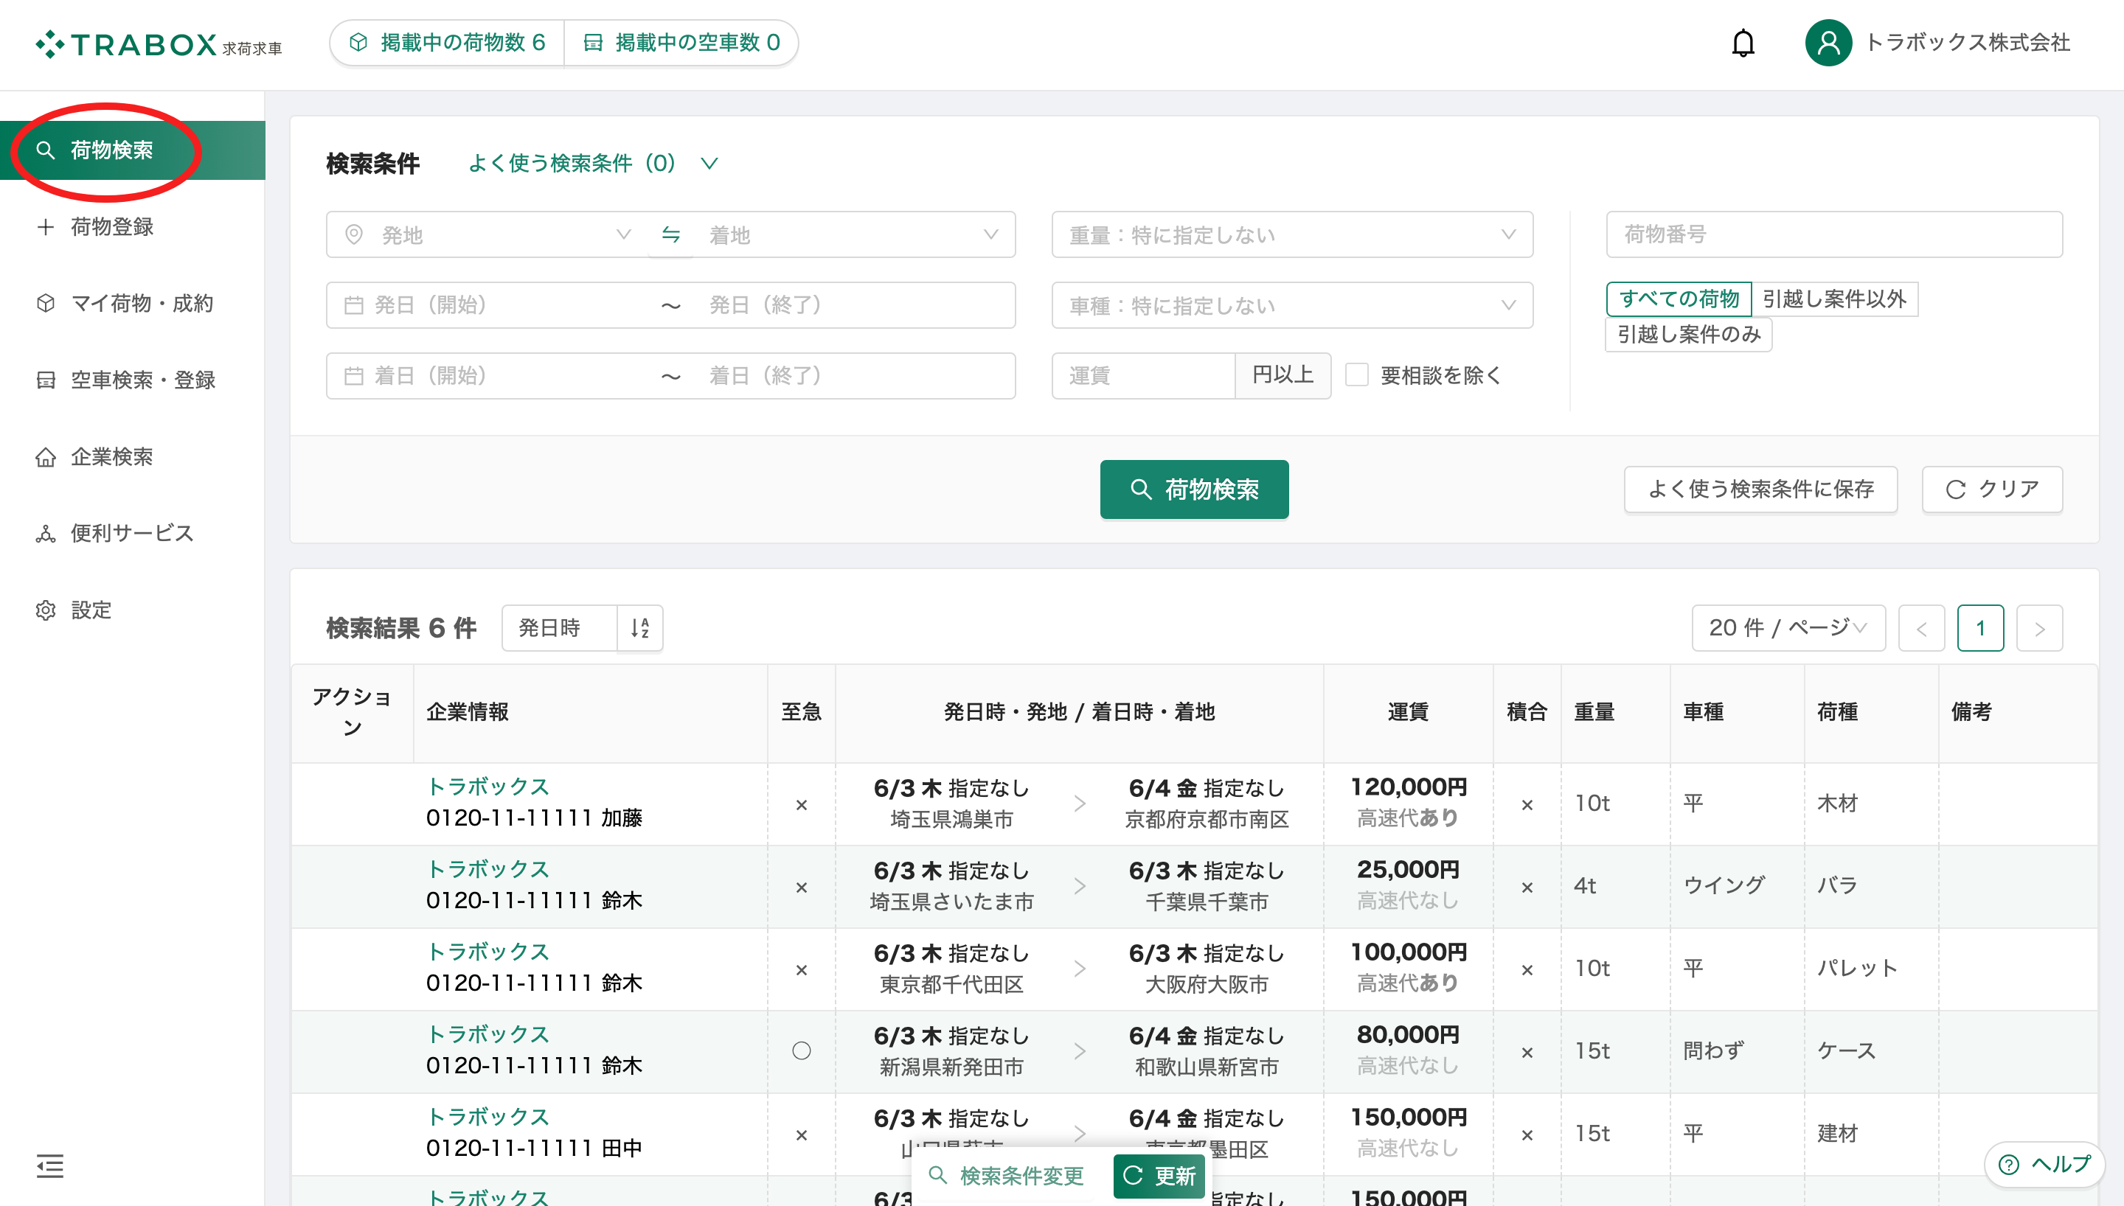Viewport: 2124px width, 1206px height.
Task: Click 掲載中の空車数 0 pill
Action: [681, 42]
